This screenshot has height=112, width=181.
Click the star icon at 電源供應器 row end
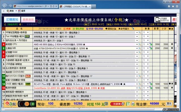click(x=172, y=88)
